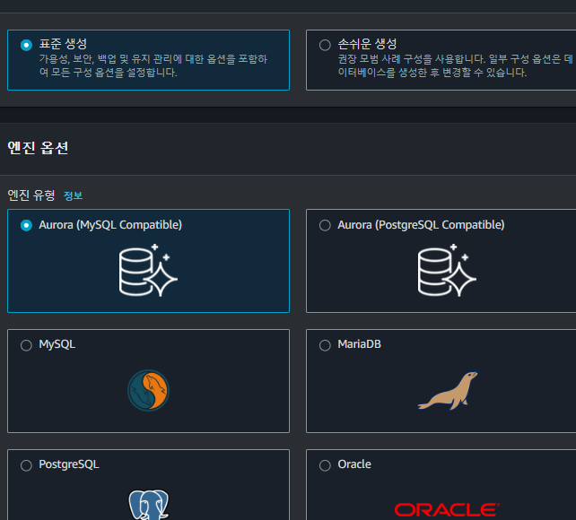
Task: Select the 표준 생성 radio button
Action: pyautogui.click(x=26, y=45)
